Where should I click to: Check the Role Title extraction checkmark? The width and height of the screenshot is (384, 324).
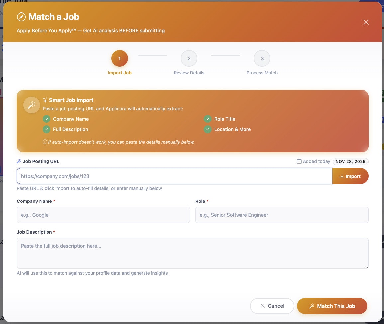pyautogui.click(x=208, y=119)
